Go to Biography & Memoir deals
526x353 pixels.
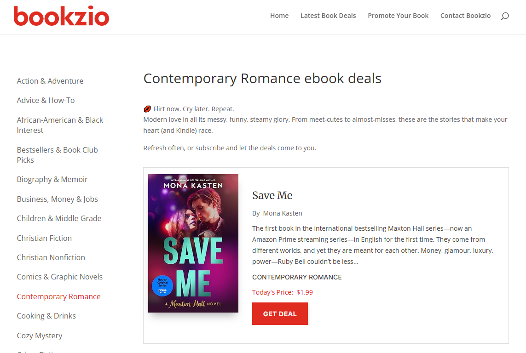[52, 179]
